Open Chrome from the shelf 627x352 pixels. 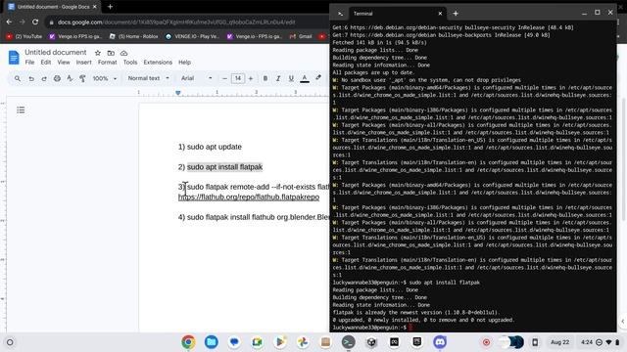click(188, 342)
